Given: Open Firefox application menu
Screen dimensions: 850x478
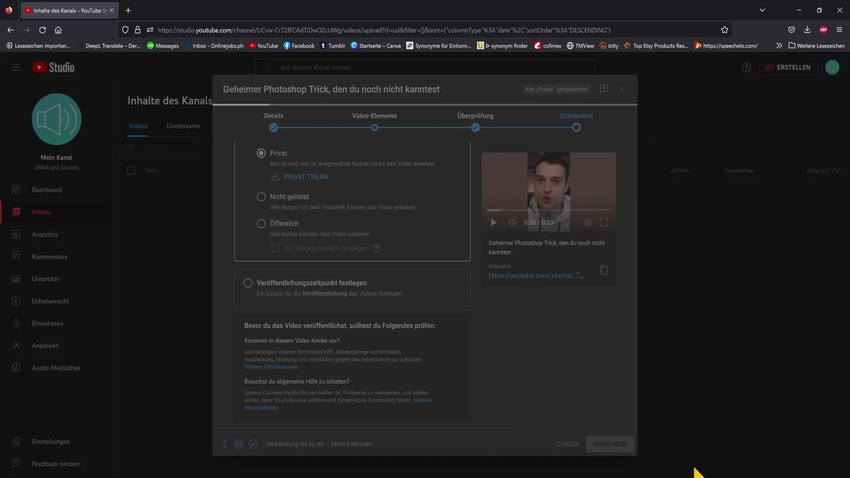Looking at the screenshot, I should [x=839, y=30].
